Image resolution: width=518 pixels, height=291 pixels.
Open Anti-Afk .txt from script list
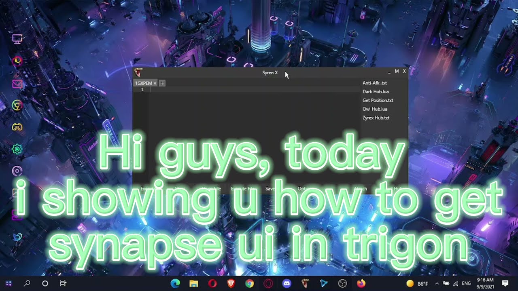pyautogui.click(x=375, y=83)
